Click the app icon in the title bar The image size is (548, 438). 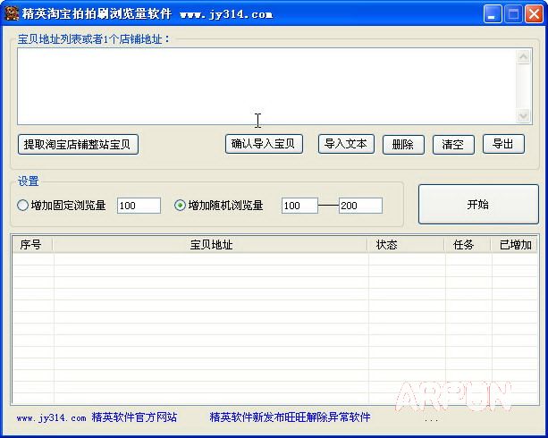tap(12, 13)
